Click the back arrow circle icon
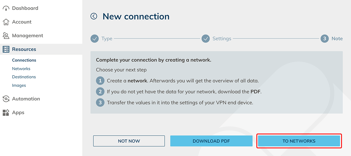Image resolution: width=351 pixels, height=156 pixels. [x=94, y=16]
